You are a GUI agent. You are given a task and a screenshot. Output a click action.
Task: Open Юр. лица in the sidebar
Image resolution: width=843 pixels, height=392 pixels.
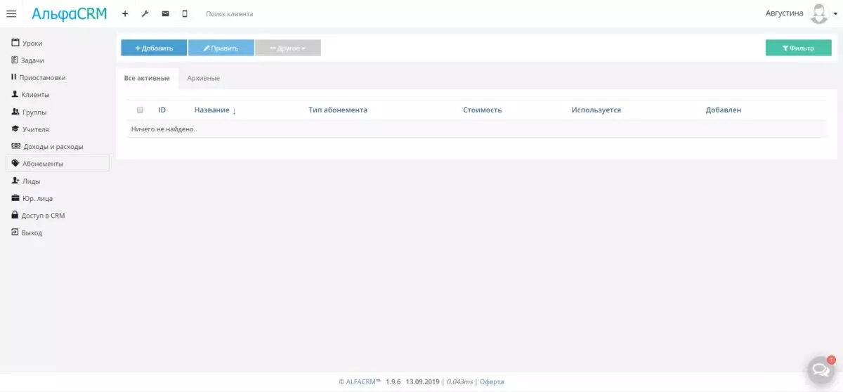tap(58, 198)
